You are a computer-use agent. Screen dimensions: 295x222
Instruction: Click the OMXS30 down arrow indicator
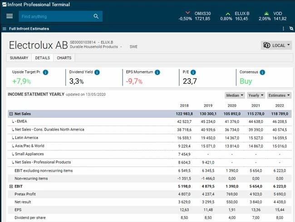pyautogui.click(x=187, y=13)
